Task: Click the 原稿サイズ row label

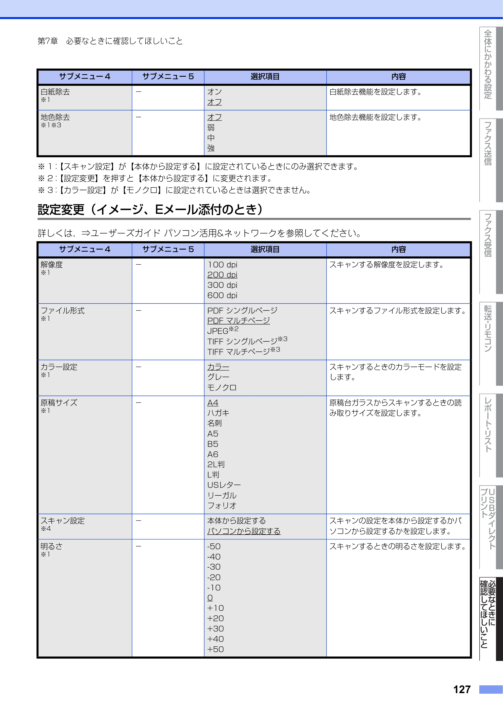Action: click(59, 403)
